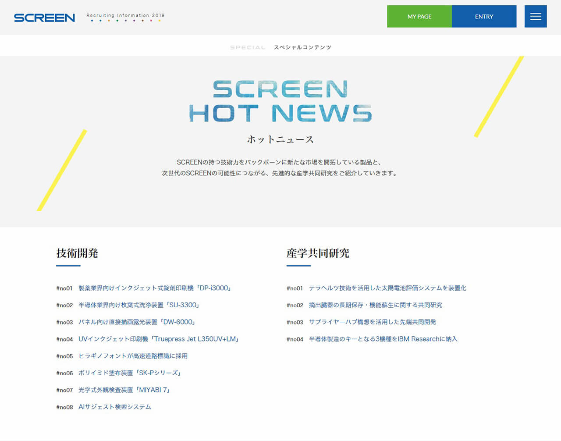The height and width of the screenshot is (441, 561).
Task: Open the ヒラギノフォント highway sign article
Action: [133, 356]
